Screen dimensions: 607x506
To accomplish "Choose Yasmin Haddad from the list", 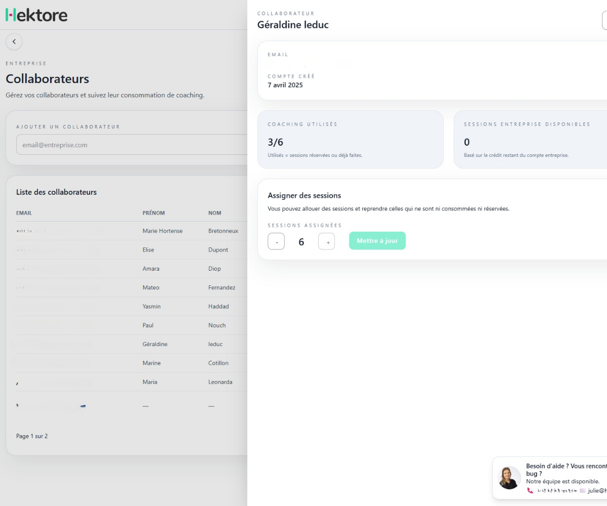I will (x=151, y=306).
